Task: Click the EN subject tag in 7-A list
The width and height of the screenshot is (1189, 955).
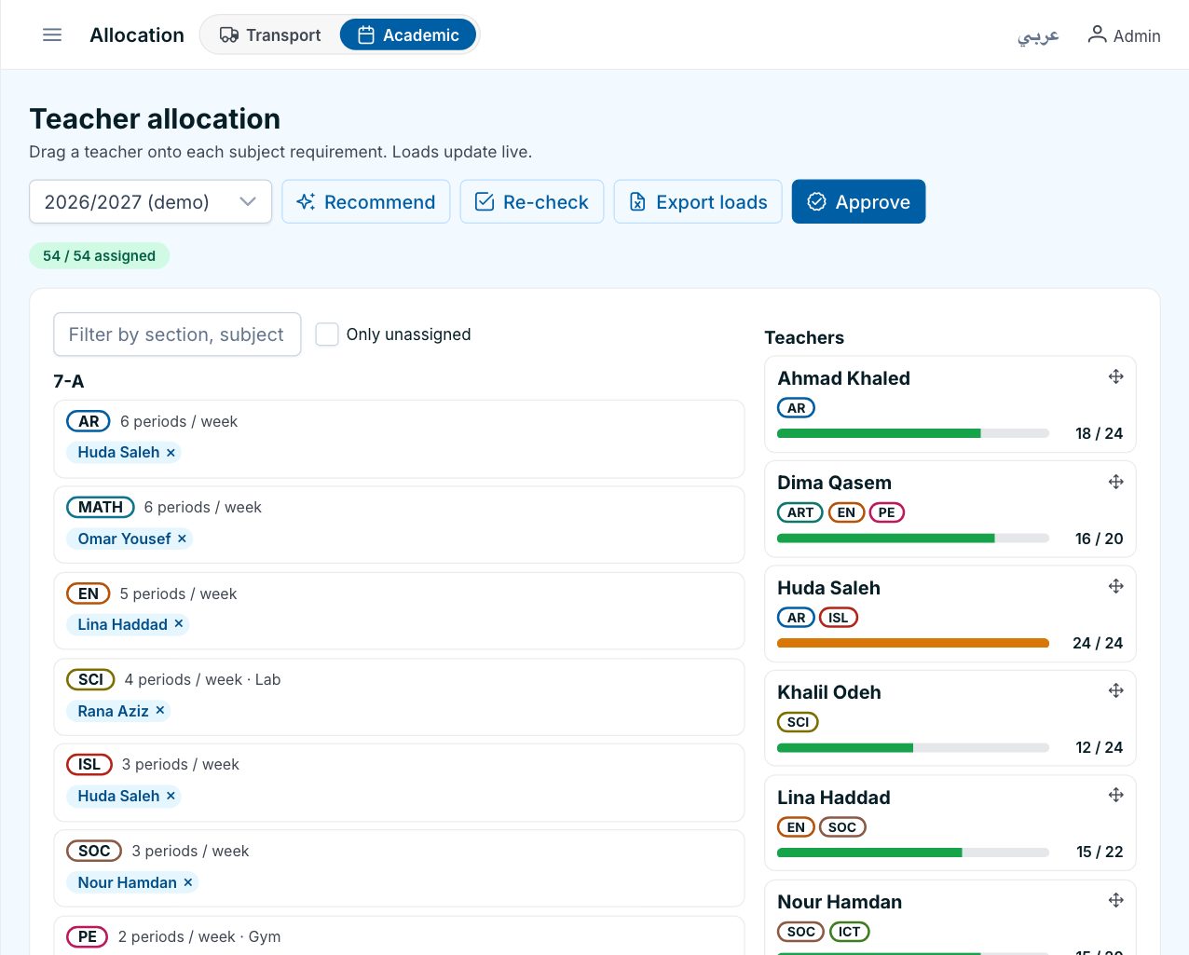Action: click(89, 593)
